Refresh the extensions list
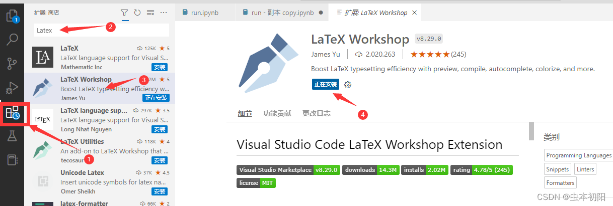Viewport: 613px width, 206px height. (137, 12)
